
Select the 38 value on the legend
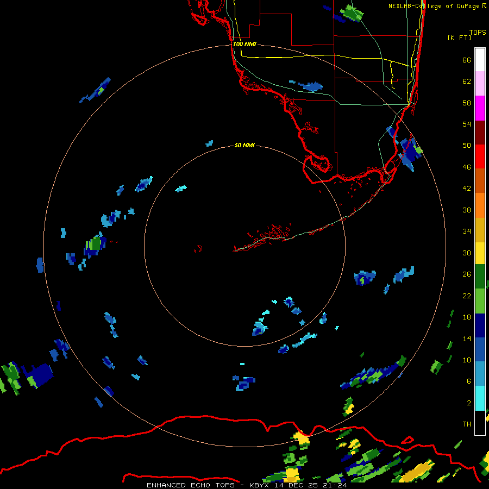[x=467, y=210]
